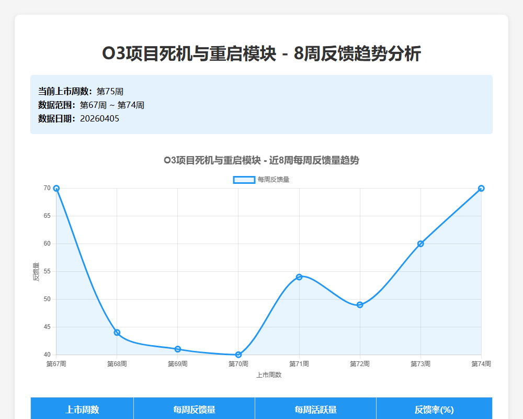Click the y-axis title 反馈量
The height and width of the screenshot is (419, 523).
click(x=36, y=272)
